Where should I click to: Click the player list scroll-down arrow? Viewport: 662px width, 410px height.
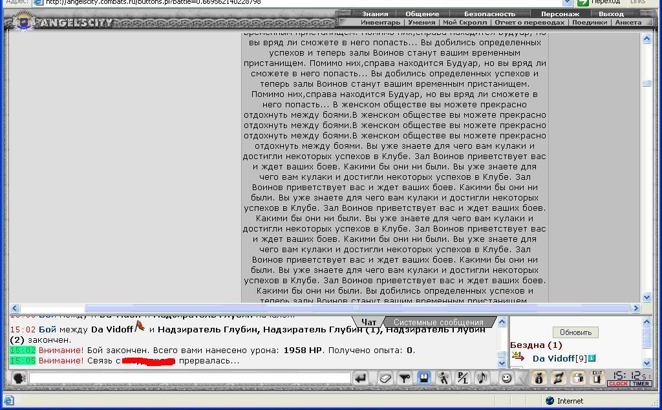646,363
